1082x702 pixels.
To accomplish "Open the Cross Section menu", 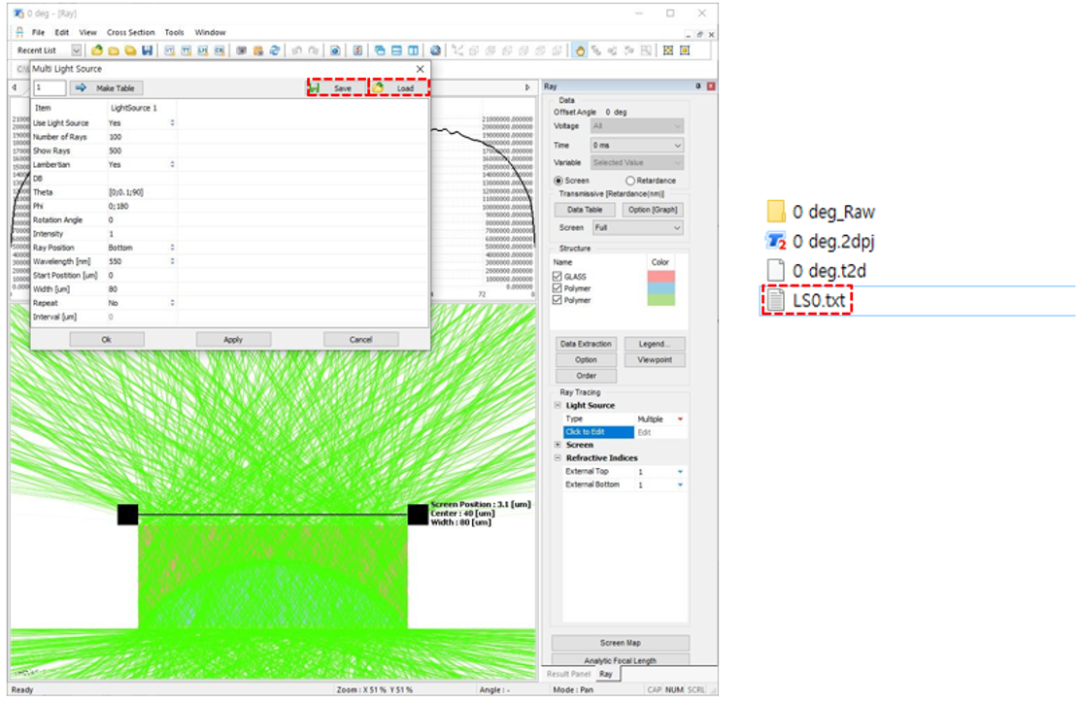I will tap(130, 32).
